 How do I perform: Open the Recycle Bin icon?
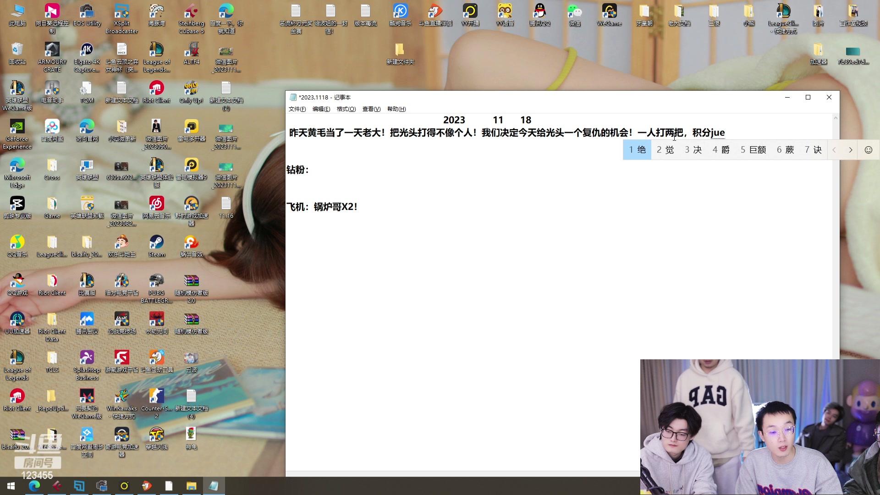17,51
